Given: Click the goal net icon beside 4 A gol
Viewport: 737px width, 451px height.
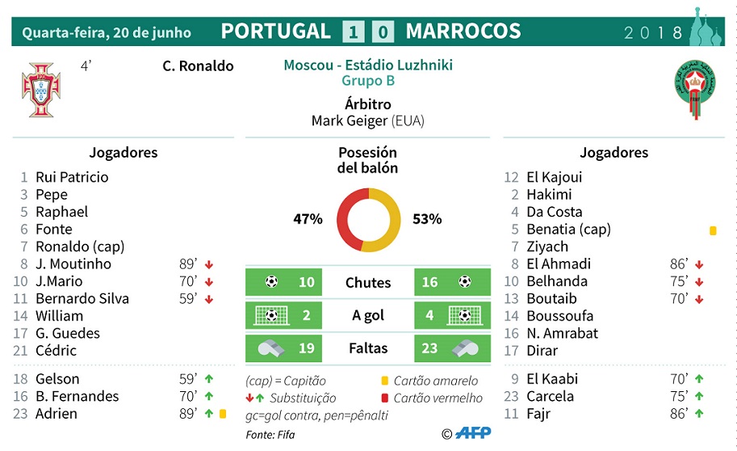Looking at the screenshot, I should point(464,315).
